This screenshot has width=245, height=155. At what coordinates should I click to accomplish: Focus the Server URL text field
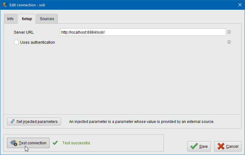[143, 32]
